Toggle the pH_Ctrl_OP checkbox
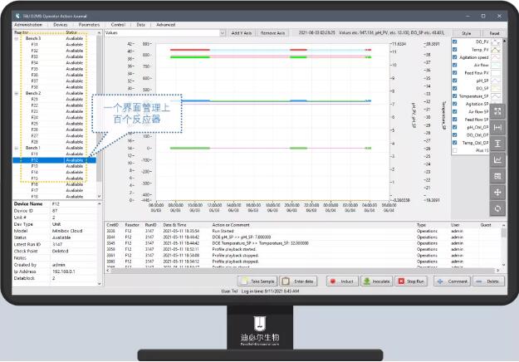519x362 pixels. pyautogui.click(x=455, y=127)
